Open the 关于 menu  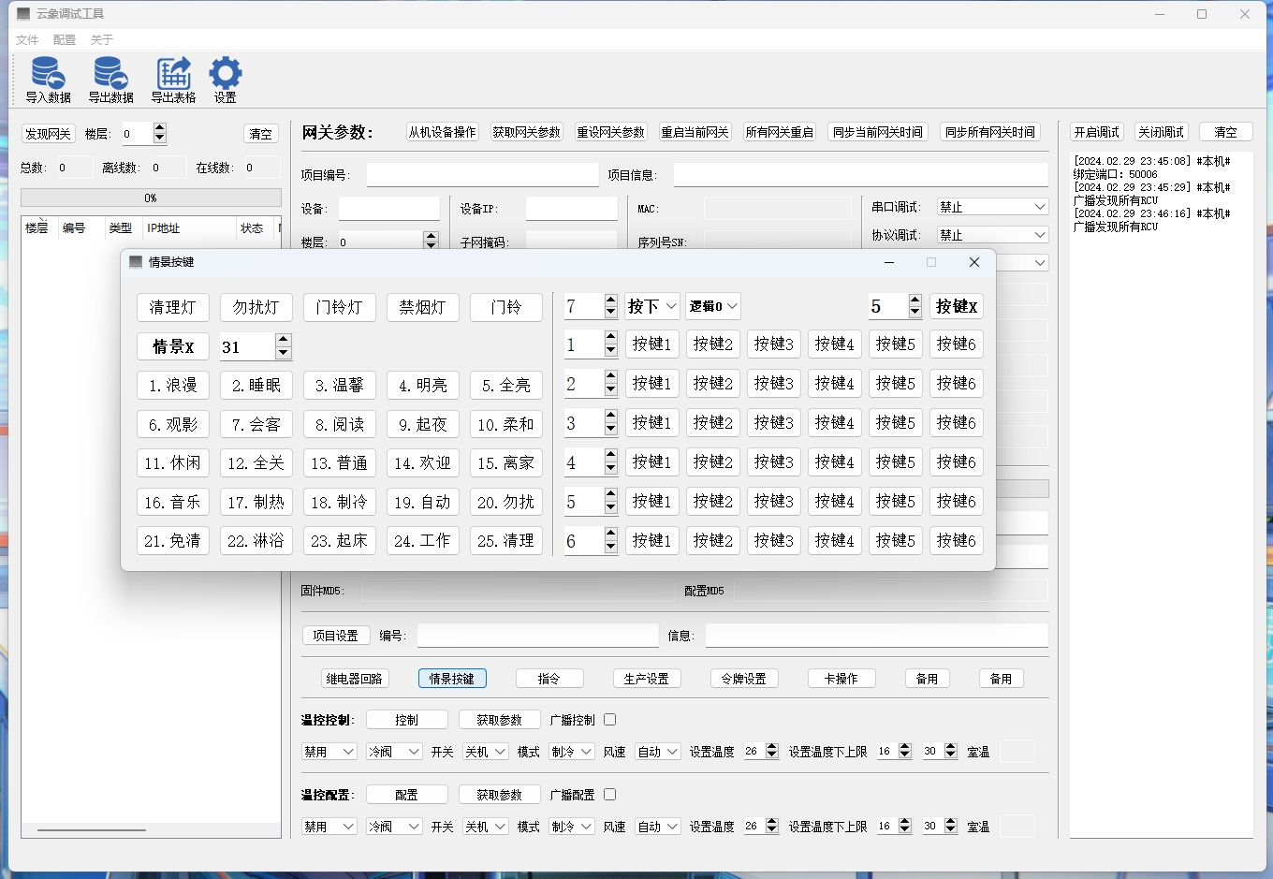pyautogui.click(x=101, y=39)
